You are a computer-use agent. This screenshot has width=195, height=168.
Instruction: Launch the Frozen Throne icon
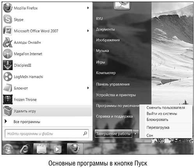(x=8, y=99)
